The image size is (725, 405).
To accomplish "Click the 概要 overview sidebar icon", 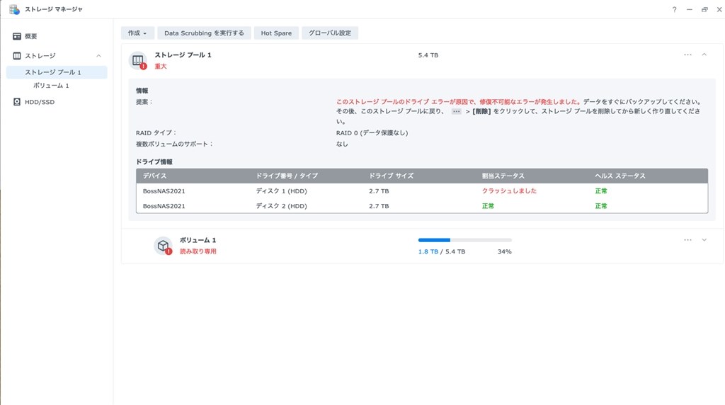I will 17,36.
